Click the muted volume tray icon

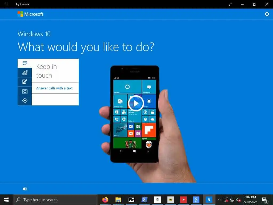(238, 200)
